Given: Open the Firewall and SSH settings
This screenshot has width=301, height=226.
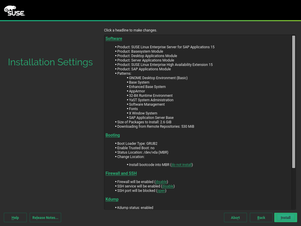Looking at the screenshot, I should [121, 173].
